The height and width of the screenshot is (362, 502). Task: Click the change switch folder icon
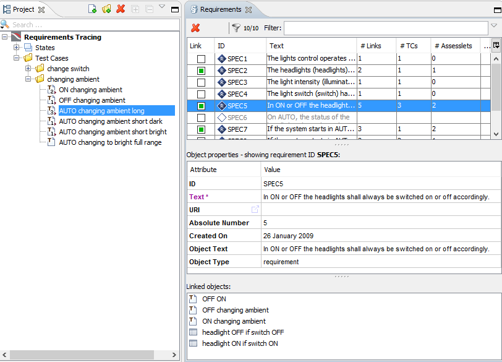pos(40,69)
